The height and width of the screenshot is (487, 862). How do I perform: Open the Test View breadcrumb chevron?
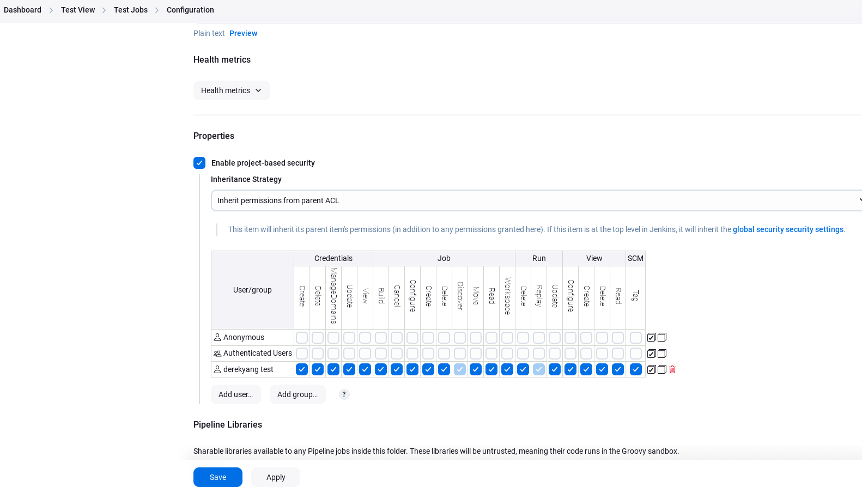pos(104,10)
